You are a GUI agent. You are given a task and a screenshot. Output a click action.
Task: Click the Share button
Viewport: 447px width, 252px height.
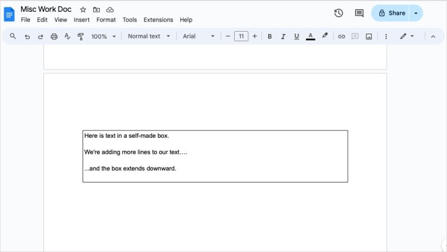[392, 13]
